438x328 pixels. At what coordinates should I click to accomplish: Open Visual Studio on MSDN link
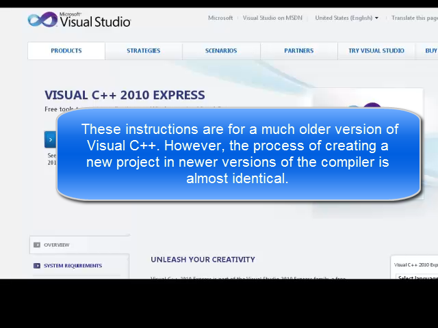[272, 18]
